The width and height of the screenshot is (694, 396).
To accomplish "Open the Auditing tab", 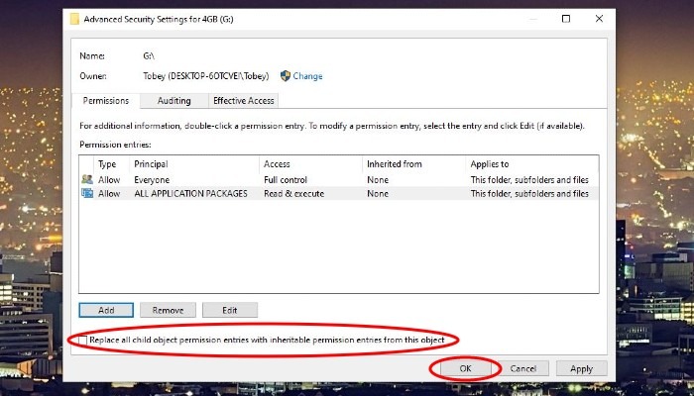I will pos(173,101).
